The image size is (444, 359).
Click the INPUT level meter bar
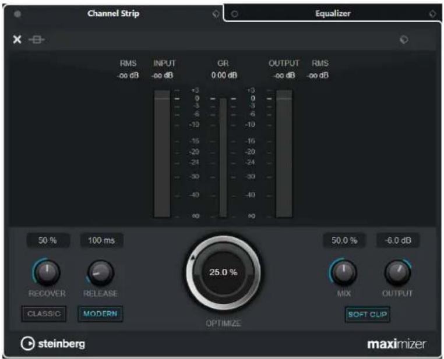162,154
